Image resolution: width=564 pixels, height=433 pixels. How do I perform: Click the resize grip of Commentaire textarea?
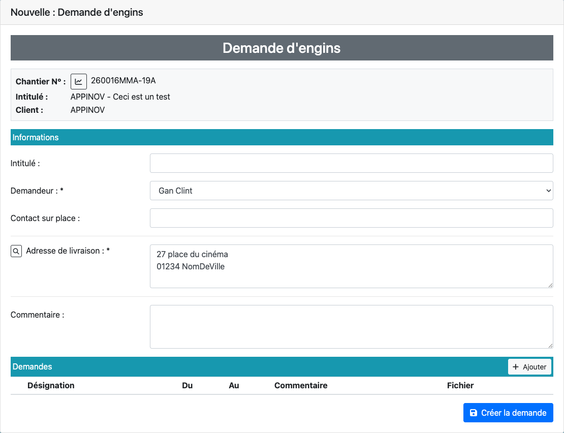tap(550, 346)
